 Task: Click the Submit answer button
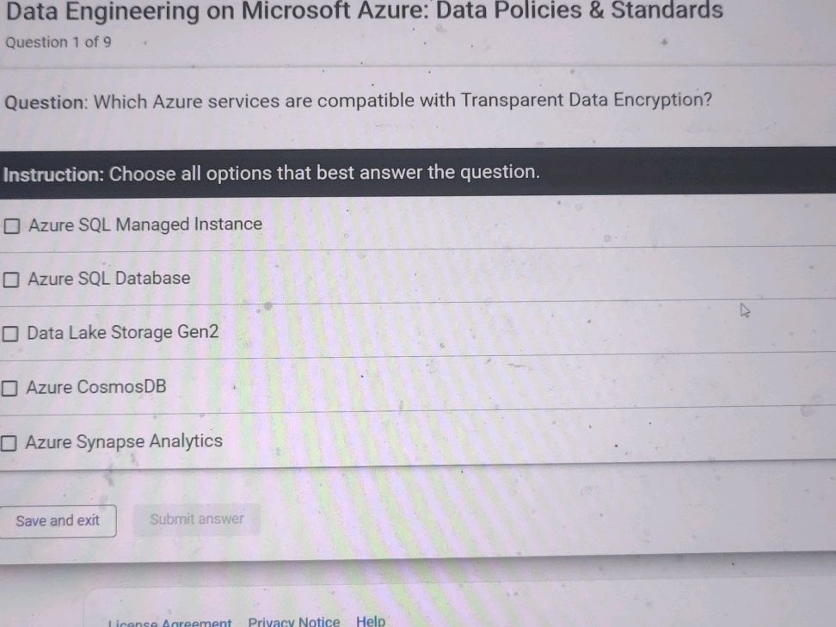pos(197,519)
